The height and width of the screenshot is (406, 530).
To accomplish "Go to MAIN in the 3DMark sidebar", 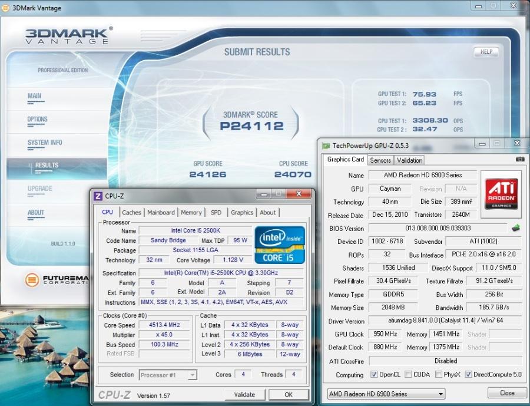I will [35, 96].
